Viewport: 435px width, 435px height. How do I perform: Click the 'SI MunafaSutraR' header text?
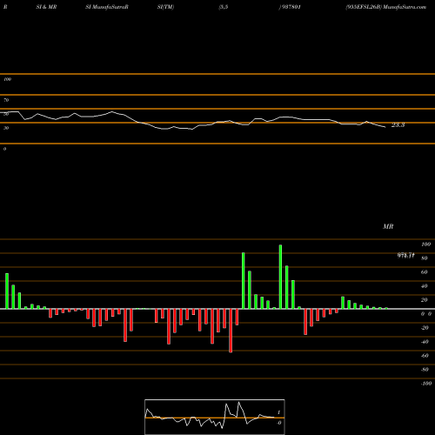pos(107,7)
